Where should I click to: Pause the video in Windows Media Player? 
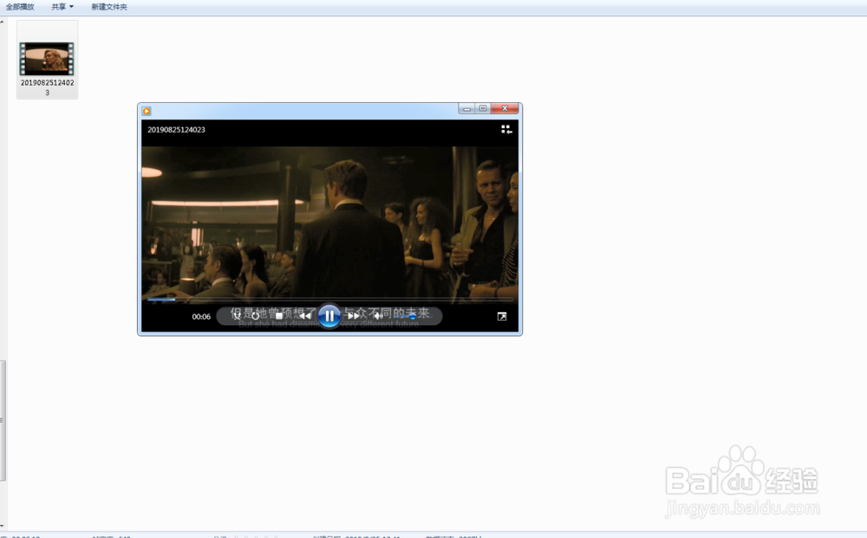tap(329, 316)
